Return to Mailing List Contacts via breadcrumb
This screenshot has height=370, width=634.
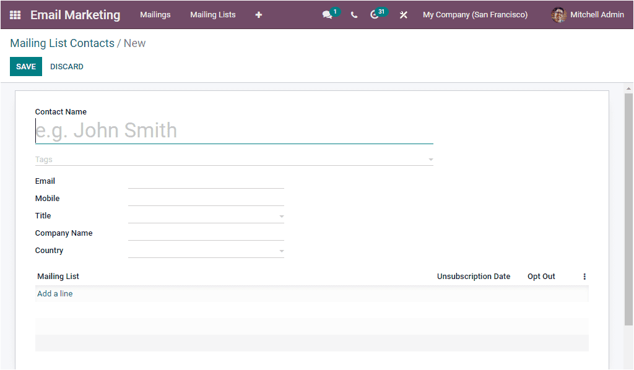(x=61, y=43)
